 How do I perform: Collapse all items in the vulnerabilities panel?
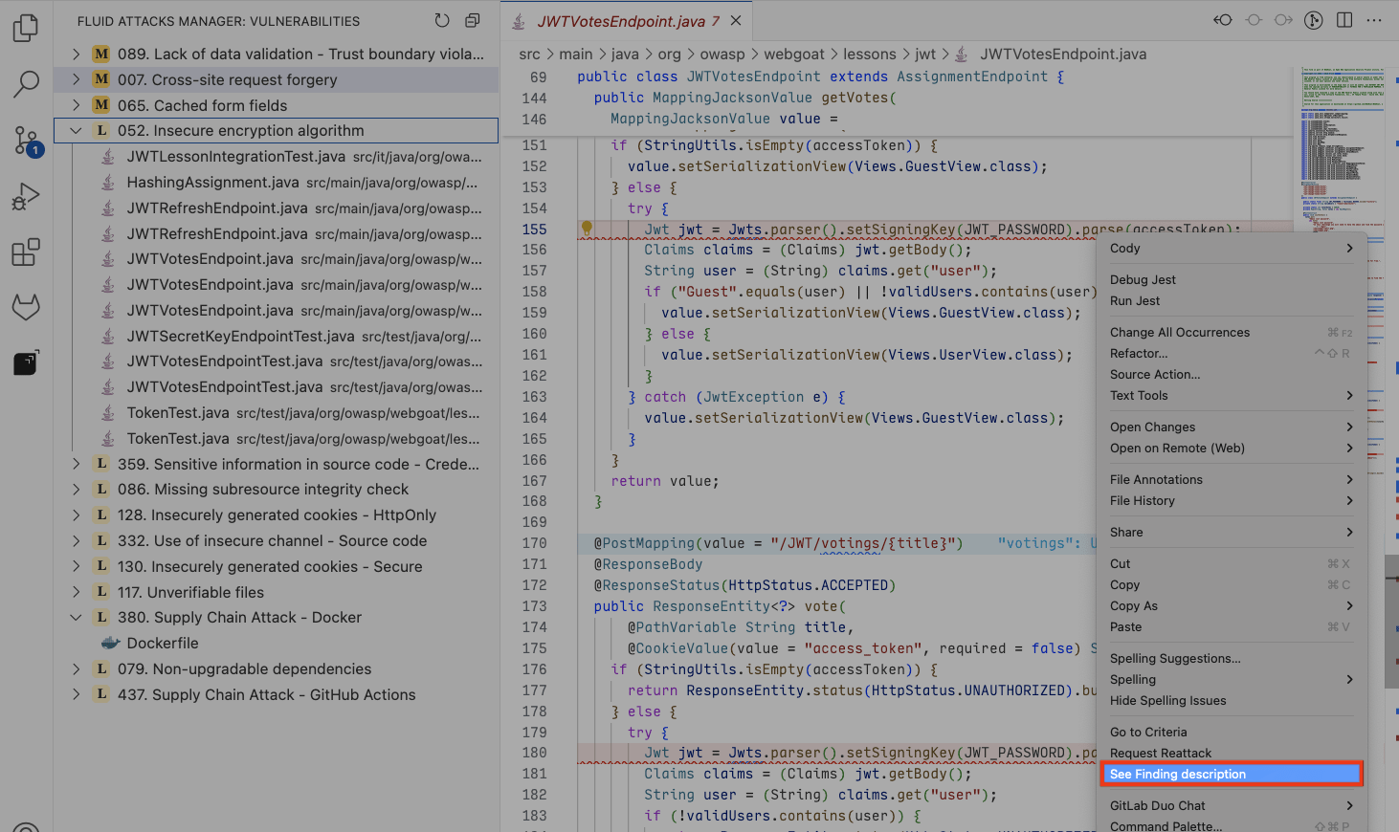click(472, 20)
